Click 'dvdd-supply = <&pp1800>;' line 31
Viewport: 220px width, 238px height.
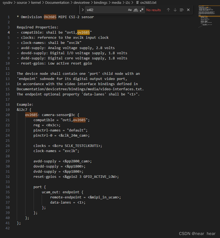pos(59,171)
